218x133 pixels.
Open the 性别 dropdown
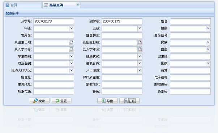point(208,28)
